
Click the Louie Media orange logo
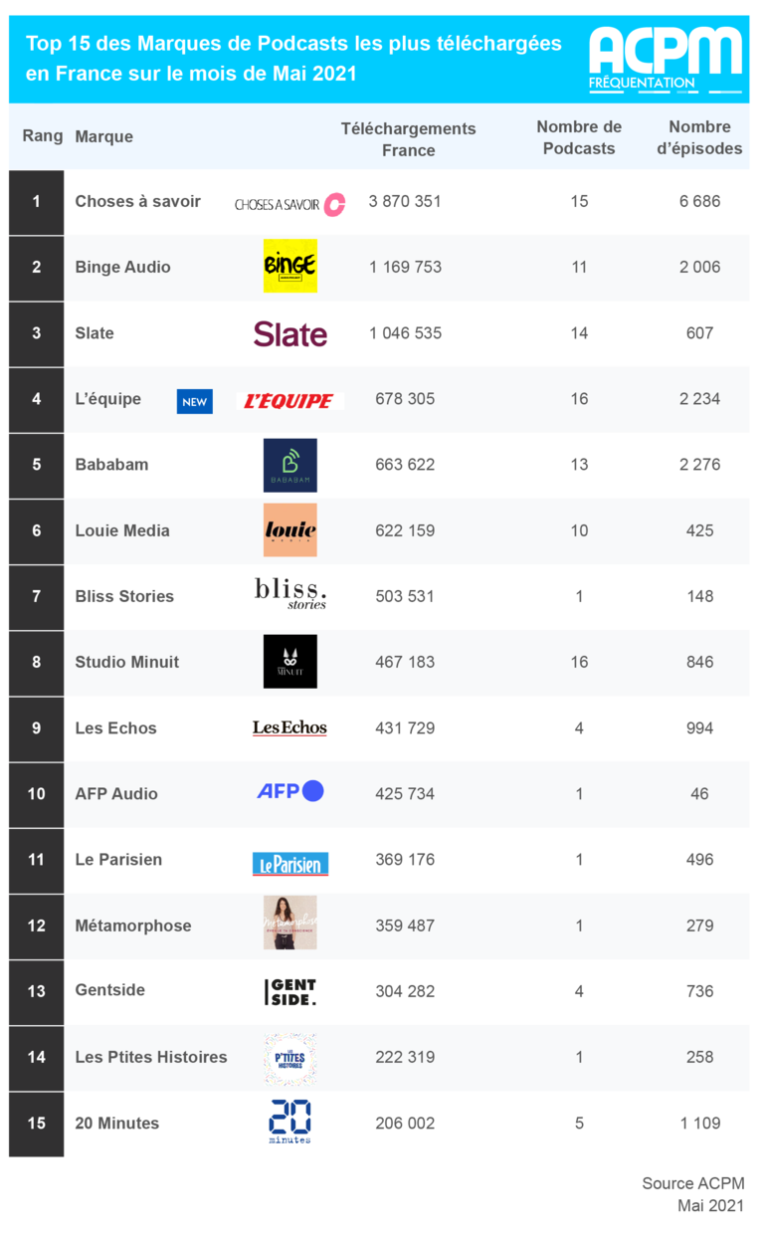290,530
